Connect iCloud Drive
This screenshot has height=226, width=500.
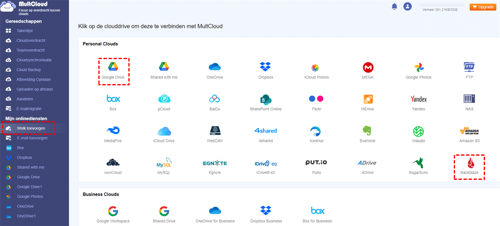coord(164,134)
